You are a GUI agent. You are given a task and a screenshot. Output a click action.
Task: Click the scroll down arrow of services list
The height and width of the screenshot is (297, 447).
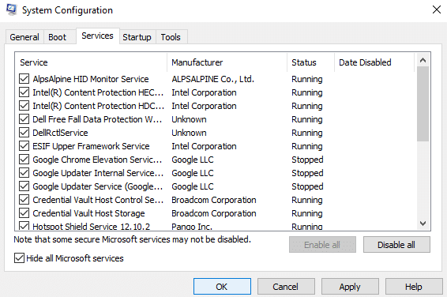pos(423,224)
